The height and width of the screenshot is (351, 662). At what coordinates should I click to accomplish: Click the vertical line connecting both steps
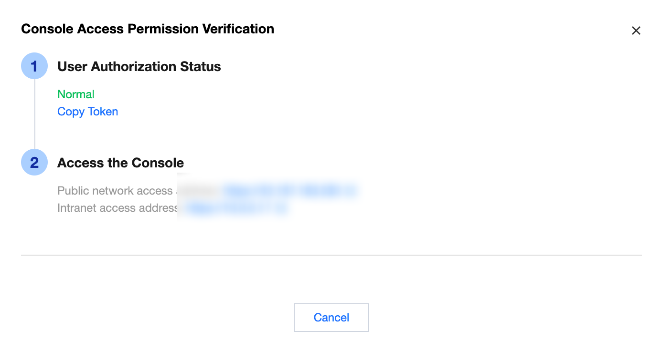click(34, 114)
